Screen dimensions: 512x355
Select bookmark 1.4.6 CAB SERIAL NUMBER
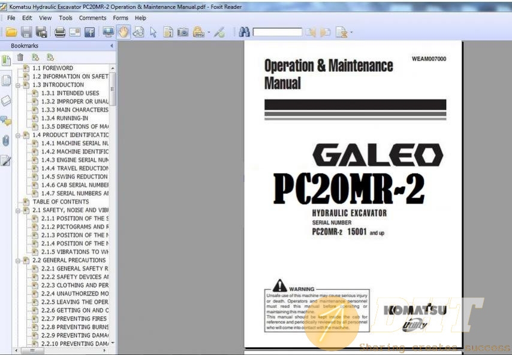coord(75,185)
